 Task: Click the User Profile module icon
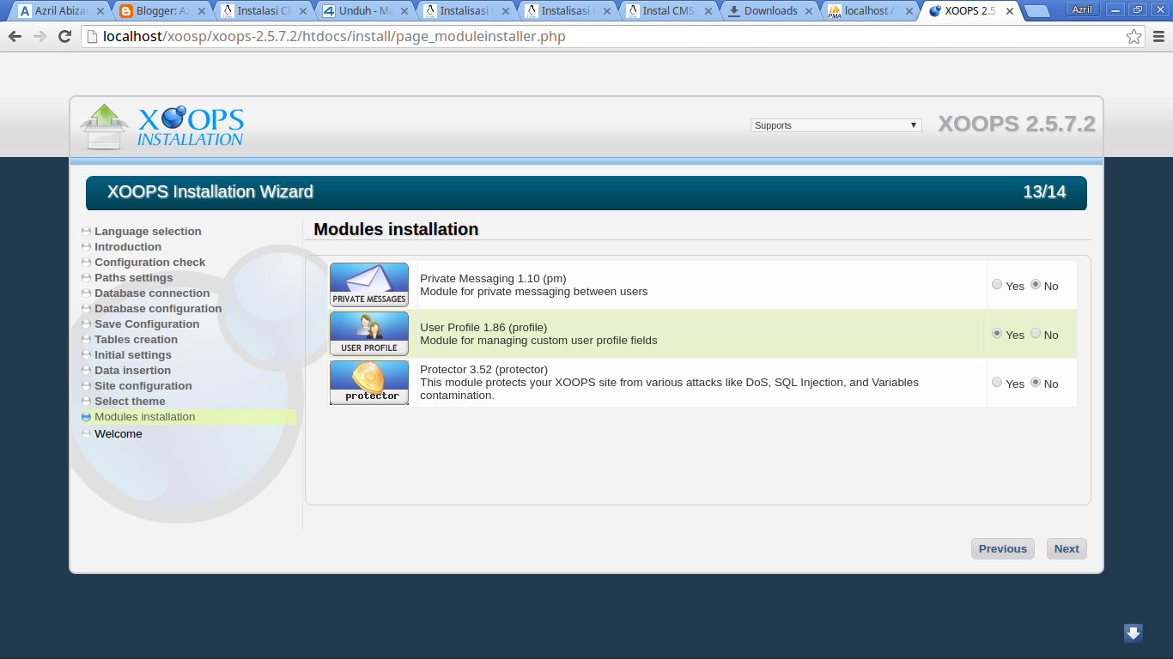point(368,333)
